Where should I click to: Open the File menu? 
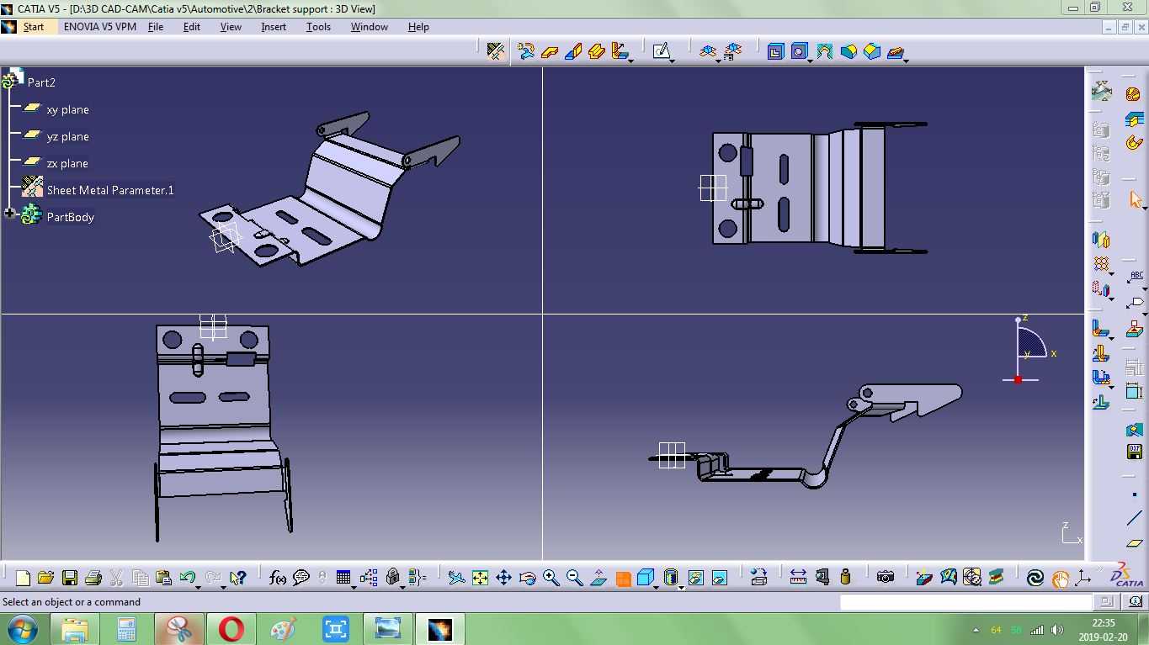[x=156, y=27]
